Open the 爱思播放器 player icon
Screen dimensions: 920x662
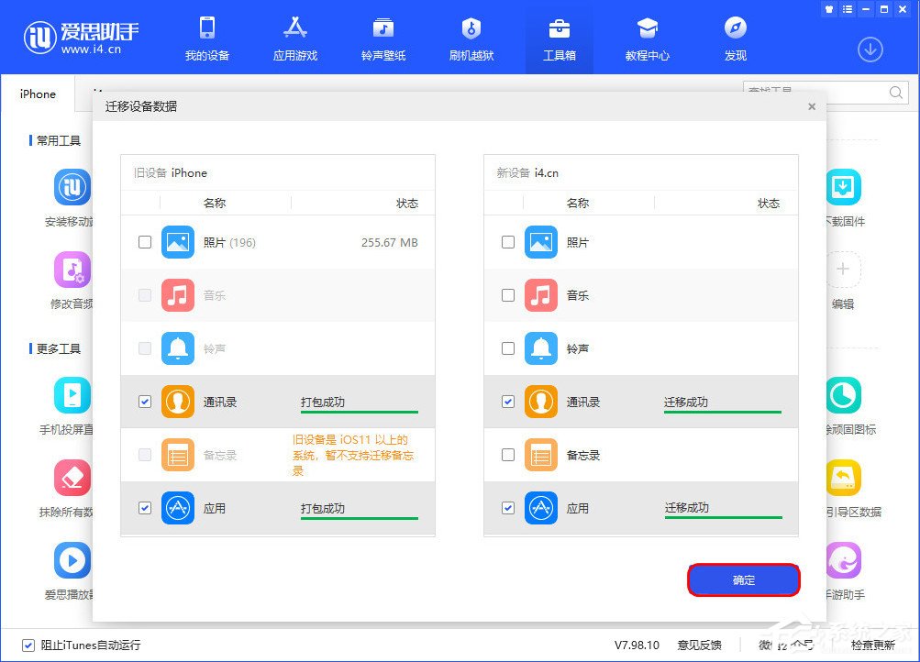(x=72, y=559)
